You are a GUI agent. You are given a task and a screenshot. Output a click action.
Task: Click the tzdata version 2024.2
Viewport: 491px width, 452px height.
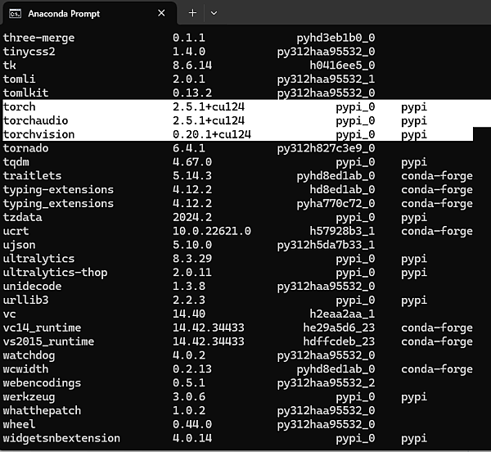click(x=192, y=217)
